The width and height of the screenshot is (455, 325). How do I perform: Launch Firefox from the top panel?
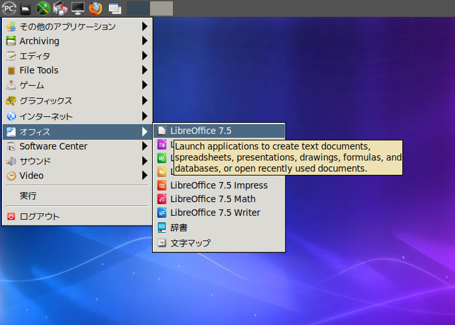95,8
